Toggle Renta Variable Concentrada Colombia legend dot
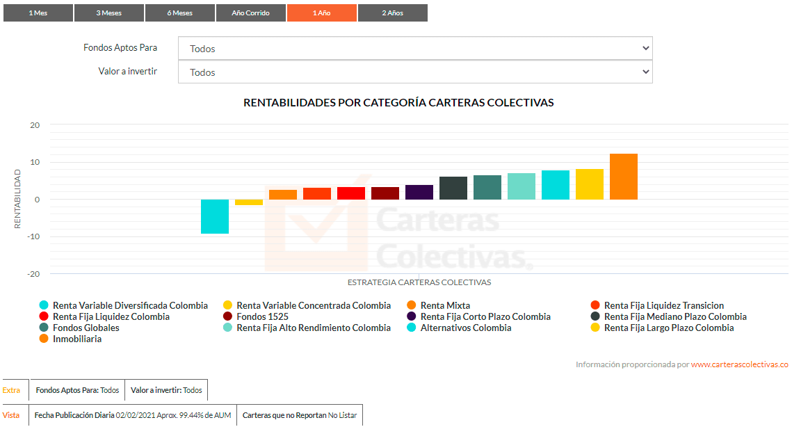This screenshot has width=792, height=427. point(228,305)
